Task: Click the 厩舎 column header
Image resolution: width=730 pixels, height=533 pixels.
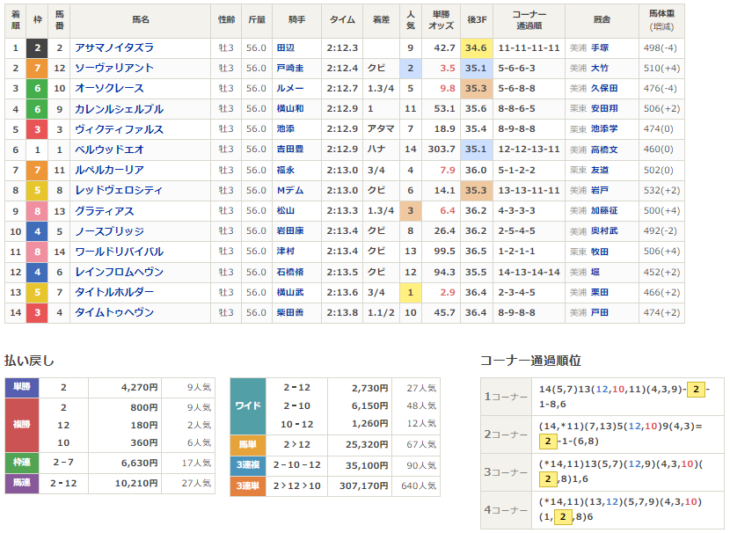Action: tap(602, 19)
